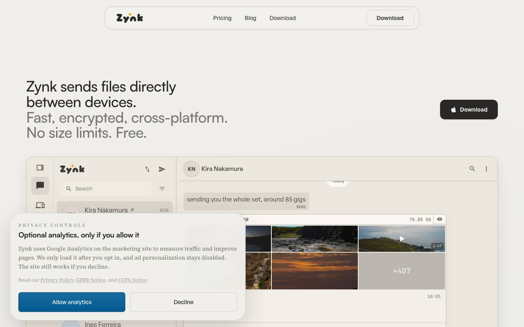Open the devices icon in sidebar

click(40, 206)
